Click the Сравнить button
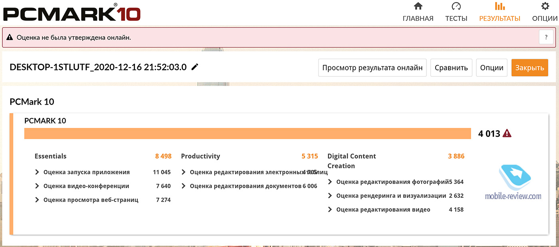Image resolution: width=559 pixels, height=247 pixels. point(451,68)
